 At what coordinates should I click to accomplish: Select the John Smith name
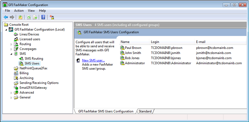(133, 53)
